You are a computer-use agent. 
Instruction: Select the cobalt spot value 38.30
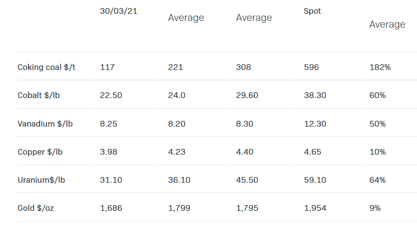click(x=315, y=95)
